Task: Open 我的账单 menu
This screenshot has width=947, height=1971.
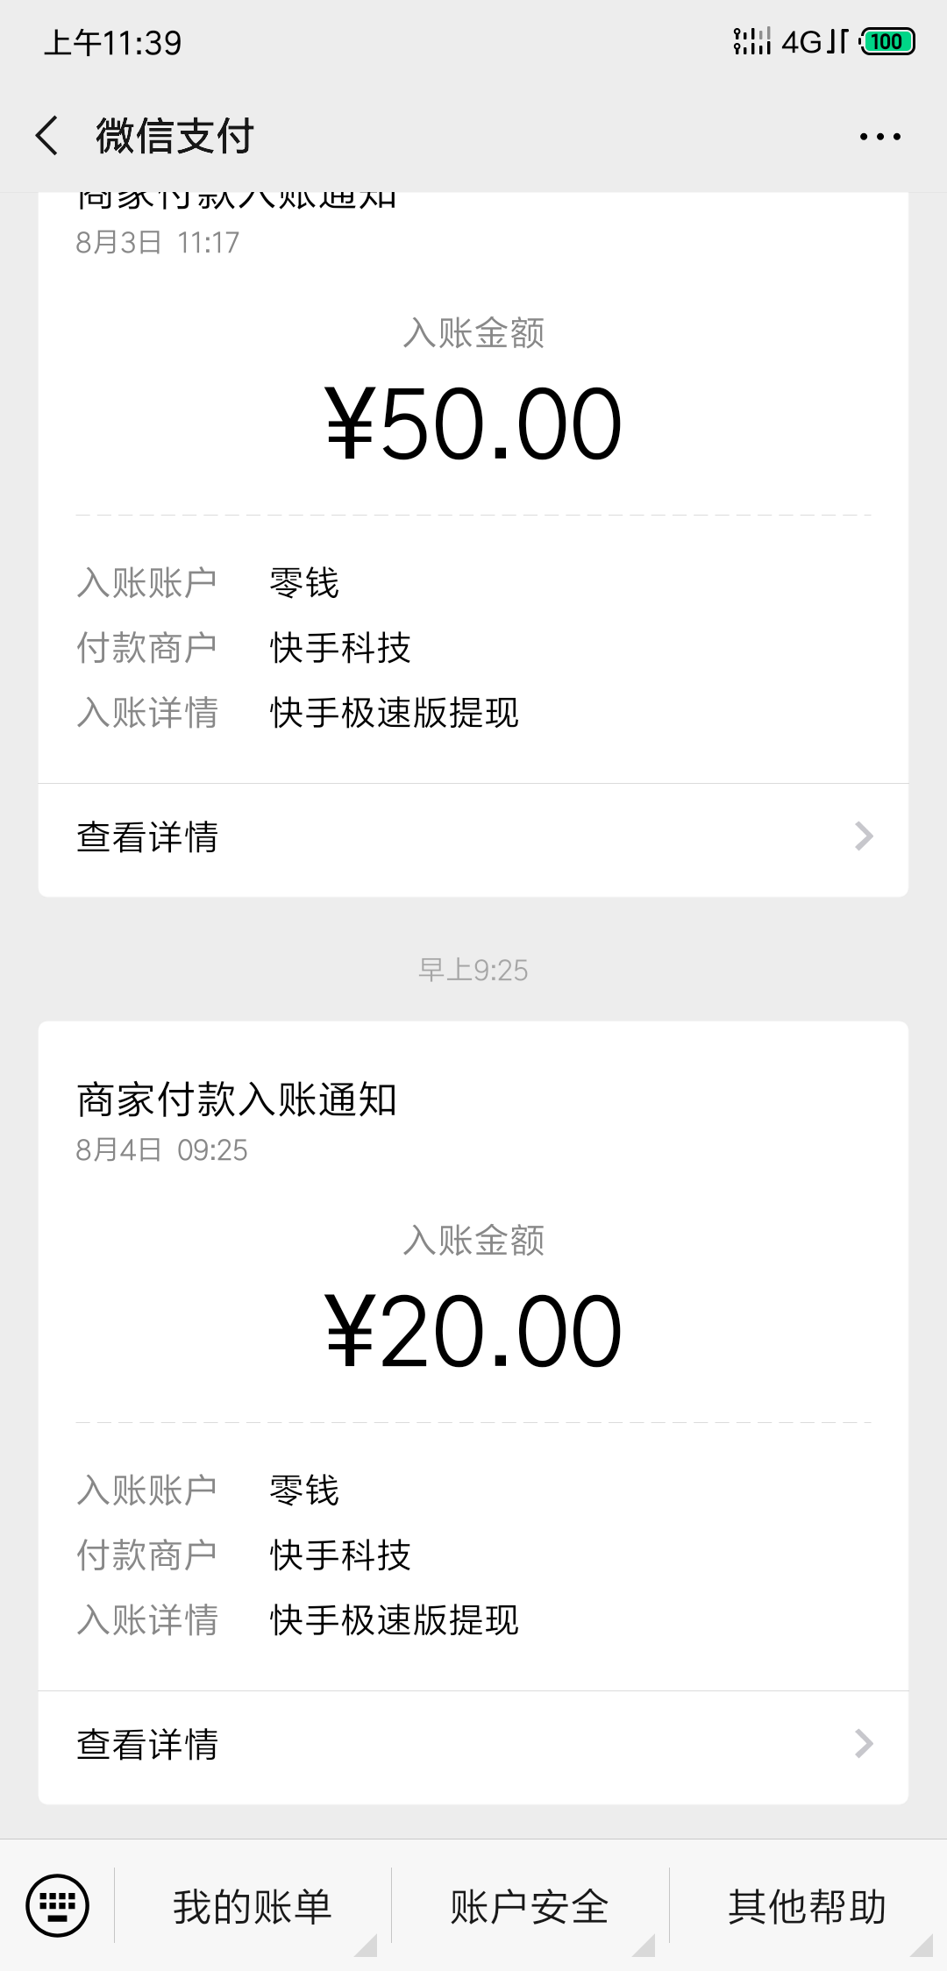Action: coord(253,1907)
